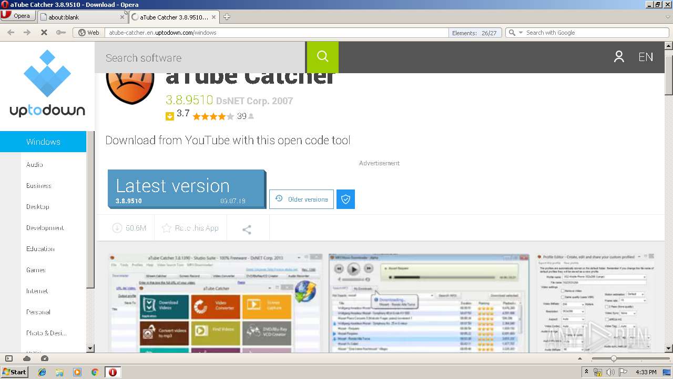Viewport: 673px width, 379px height.
Task: Select the Internet category
Action: (x=37, y=291)
